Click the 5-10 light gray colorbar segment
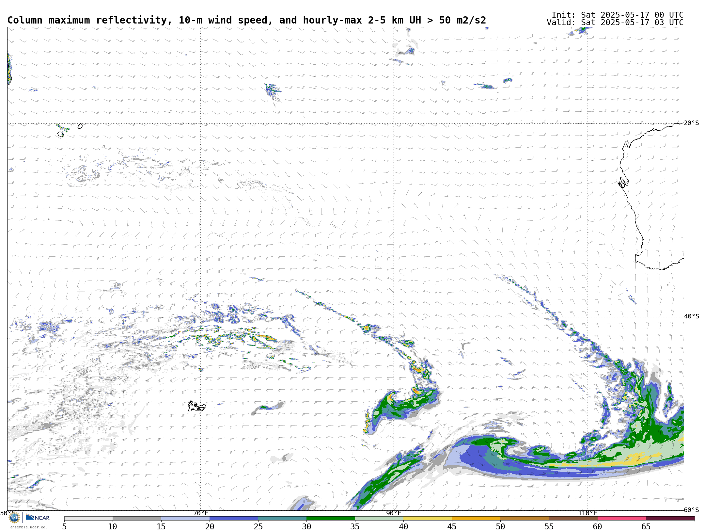Screen dimensions: 705x531 [88, 519]
